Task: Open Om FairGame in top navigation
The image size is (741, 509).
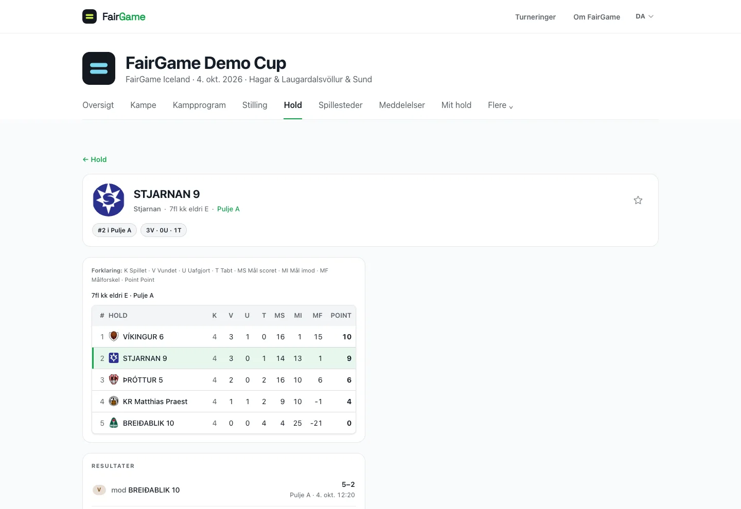Action: [x=596, y=17]
